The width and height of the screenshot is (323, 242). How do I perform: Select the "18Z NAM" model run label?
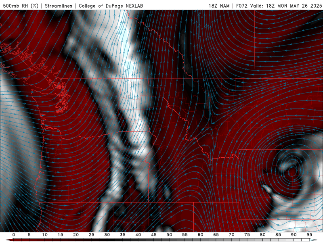click(x=219, y=6)
